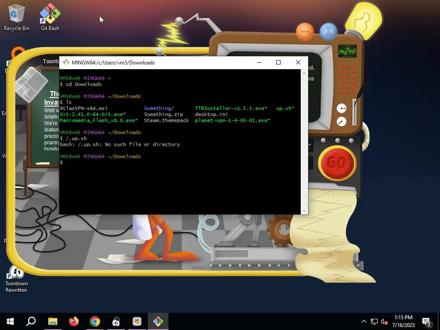
Task: Click the taskbar app icon left of Git Bash
Action: point(137,321)
